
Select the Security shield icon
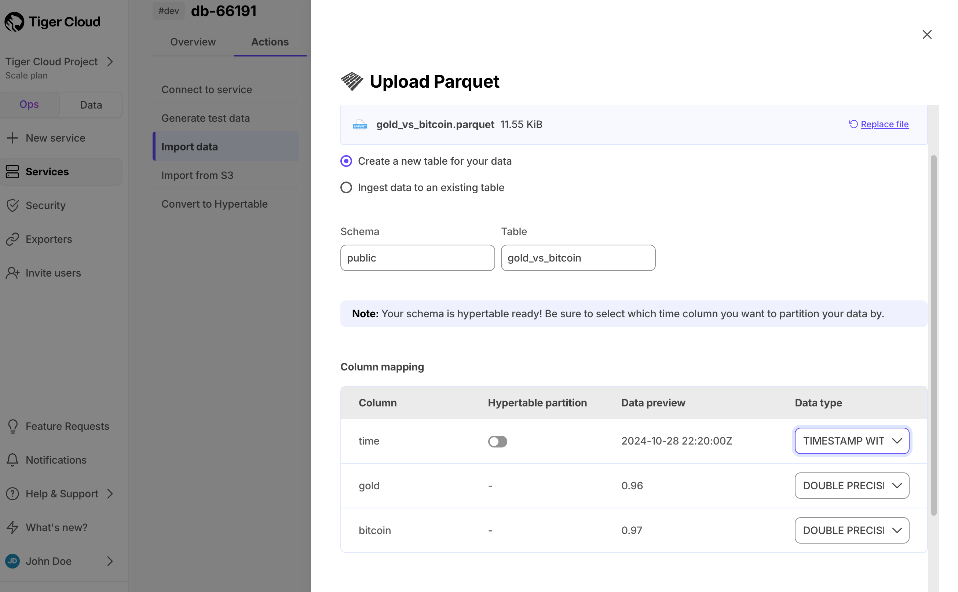pyautogui.click(x=12, y=205)
